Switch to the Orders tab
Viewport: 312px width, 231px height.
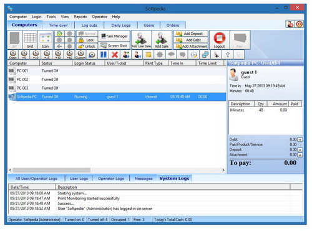coord(173,25)
